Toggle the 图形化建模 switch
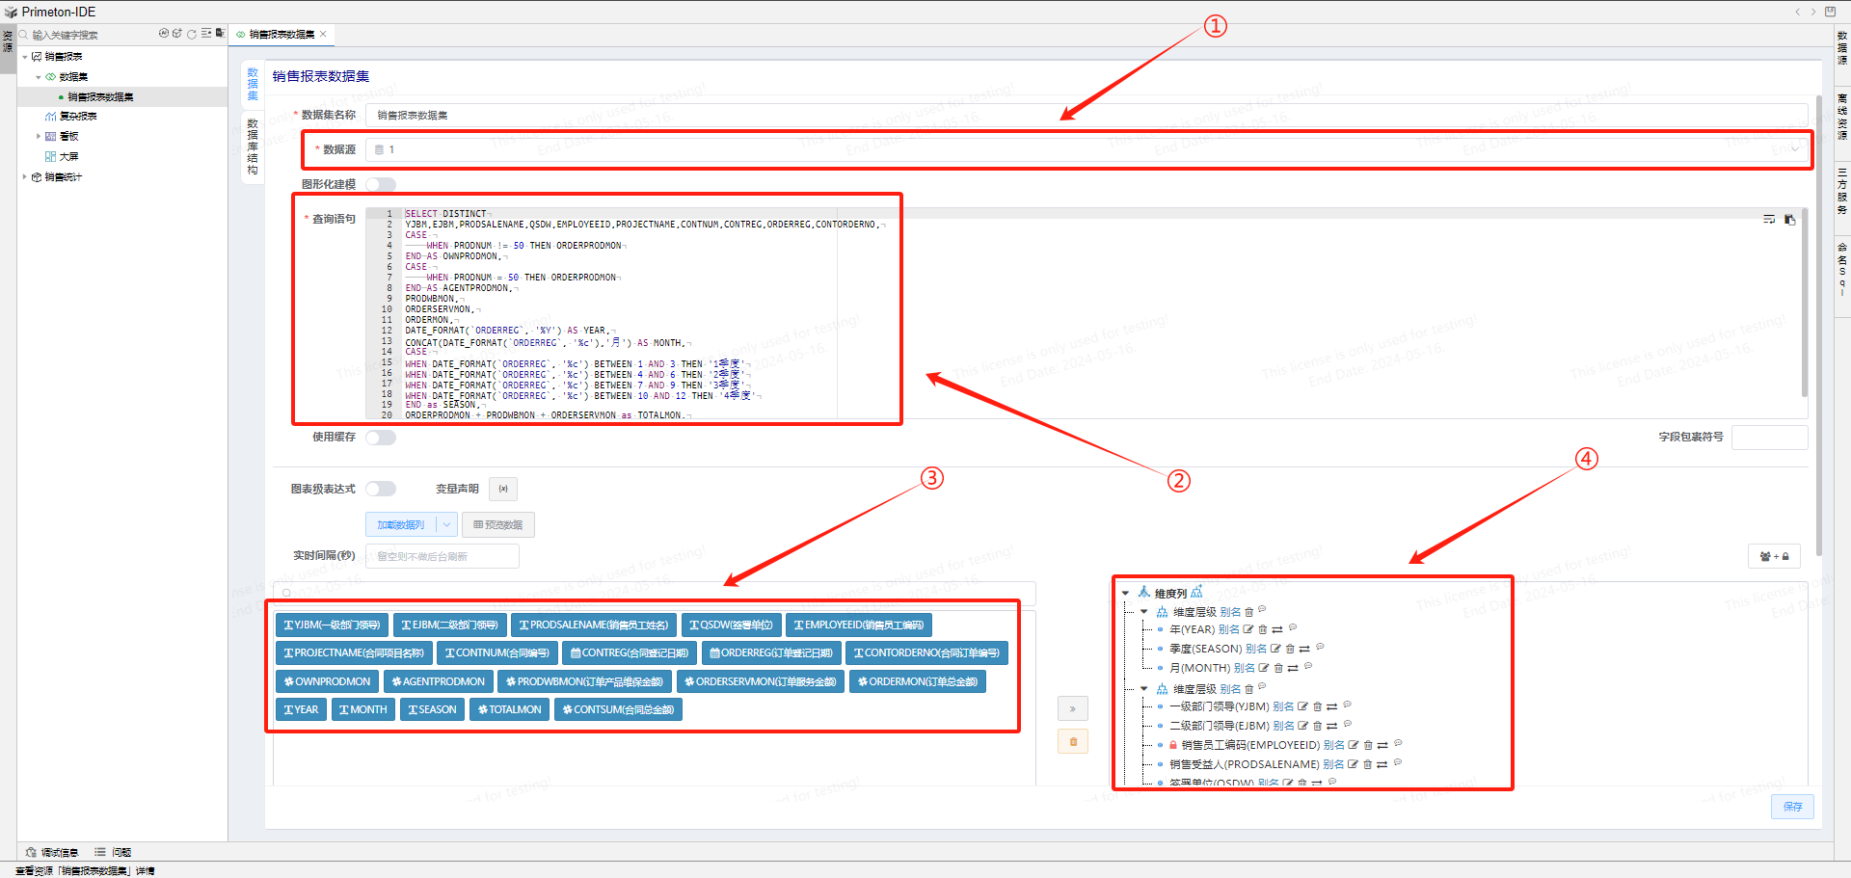The height and width of the screenshot is (878, 1851). tap(381, 185)
